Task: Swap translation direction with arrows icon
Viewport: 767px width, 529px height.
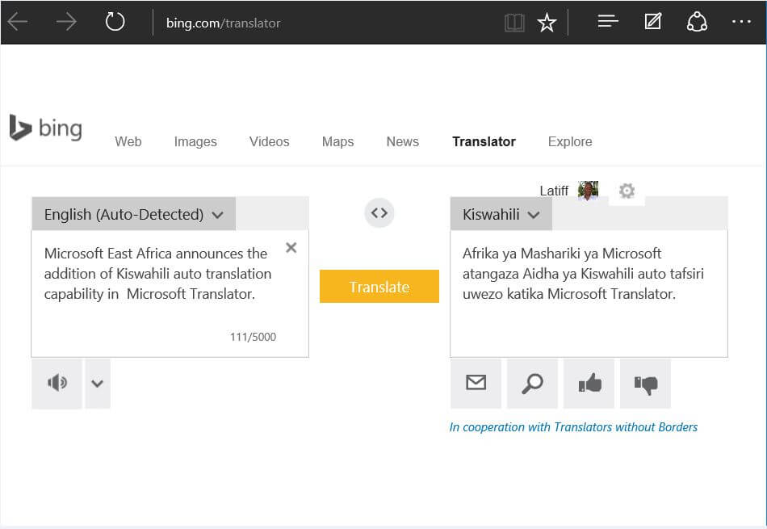Action: 379,212
